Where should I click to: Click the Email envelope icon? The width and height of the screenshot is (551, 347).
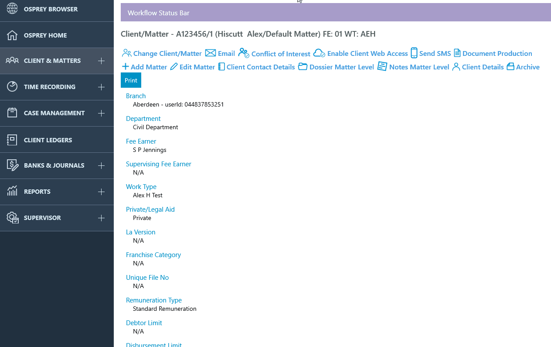coord(211,53)
